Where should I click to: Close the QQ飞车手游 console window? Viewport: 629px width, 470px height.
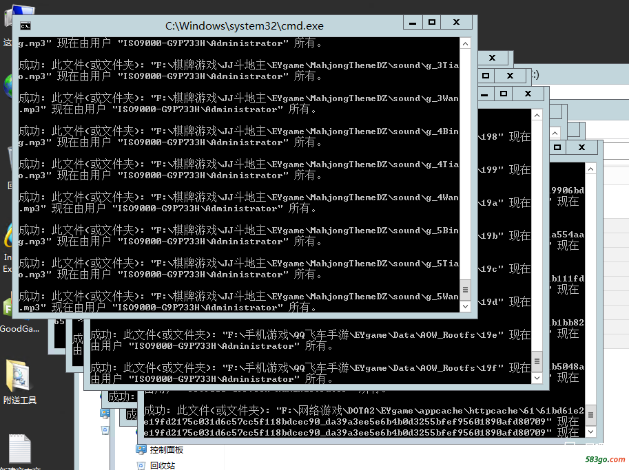coord(528,94)
